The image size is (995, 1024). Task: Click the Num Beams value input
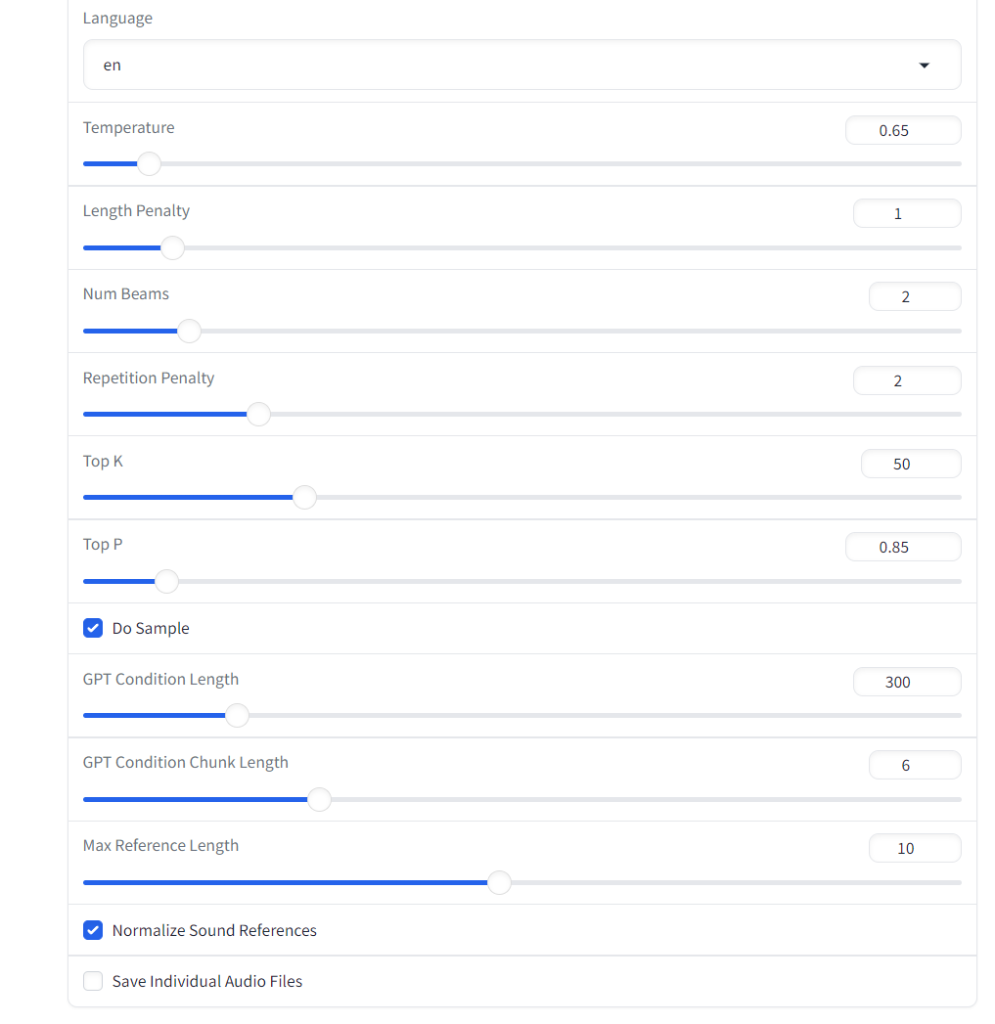(x=914, y=296)
